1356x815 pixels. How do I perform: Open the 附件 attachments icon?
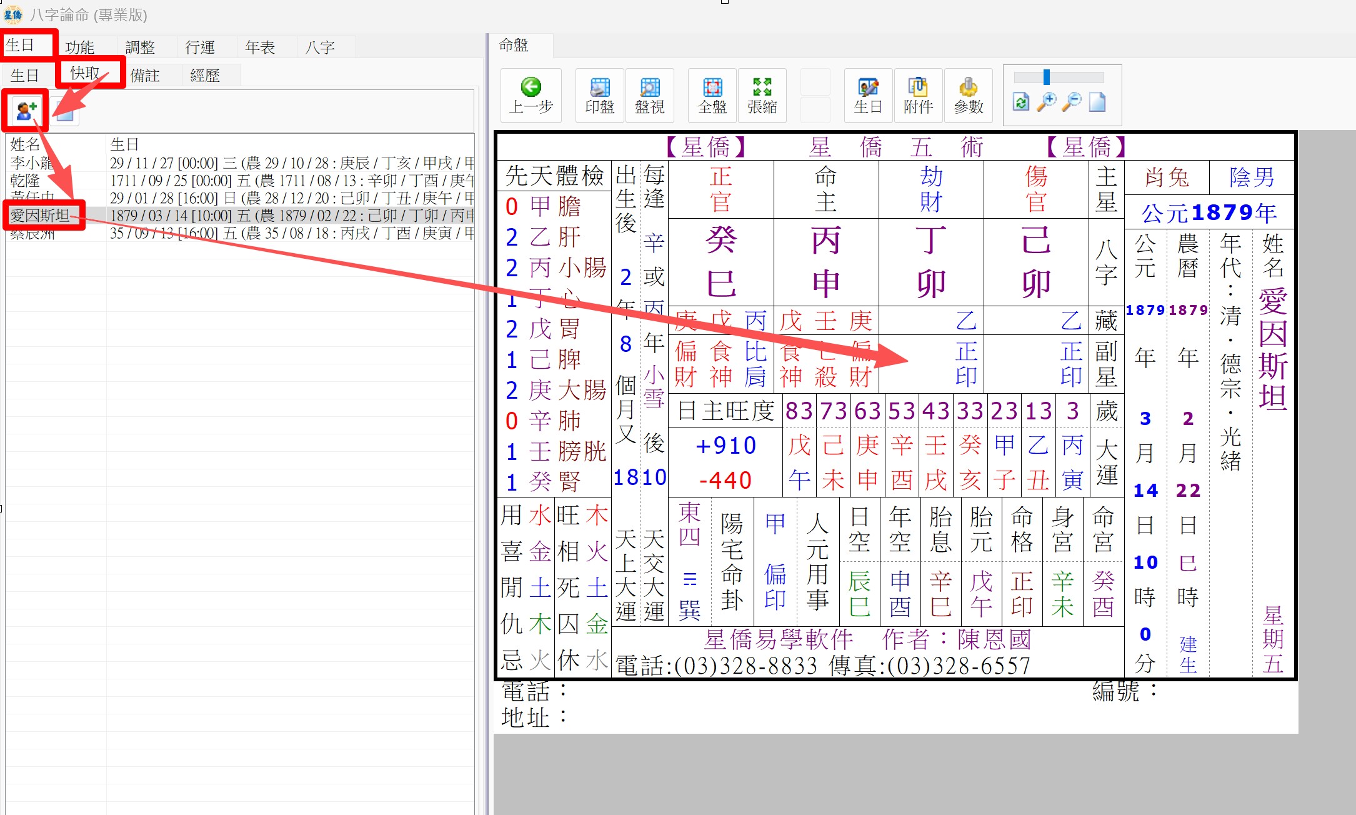coord(918,95)
